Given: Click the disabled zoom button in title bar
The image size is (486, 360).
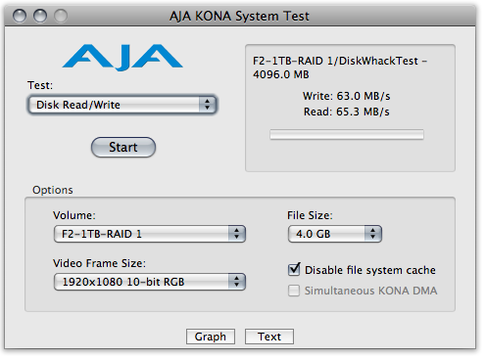Looking at the screenshot, I should (61, 16).
